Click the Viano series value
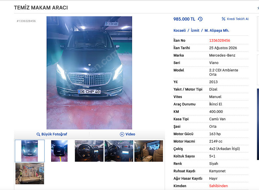This screenshot has height=190, width=259. (x=214, y=63)
